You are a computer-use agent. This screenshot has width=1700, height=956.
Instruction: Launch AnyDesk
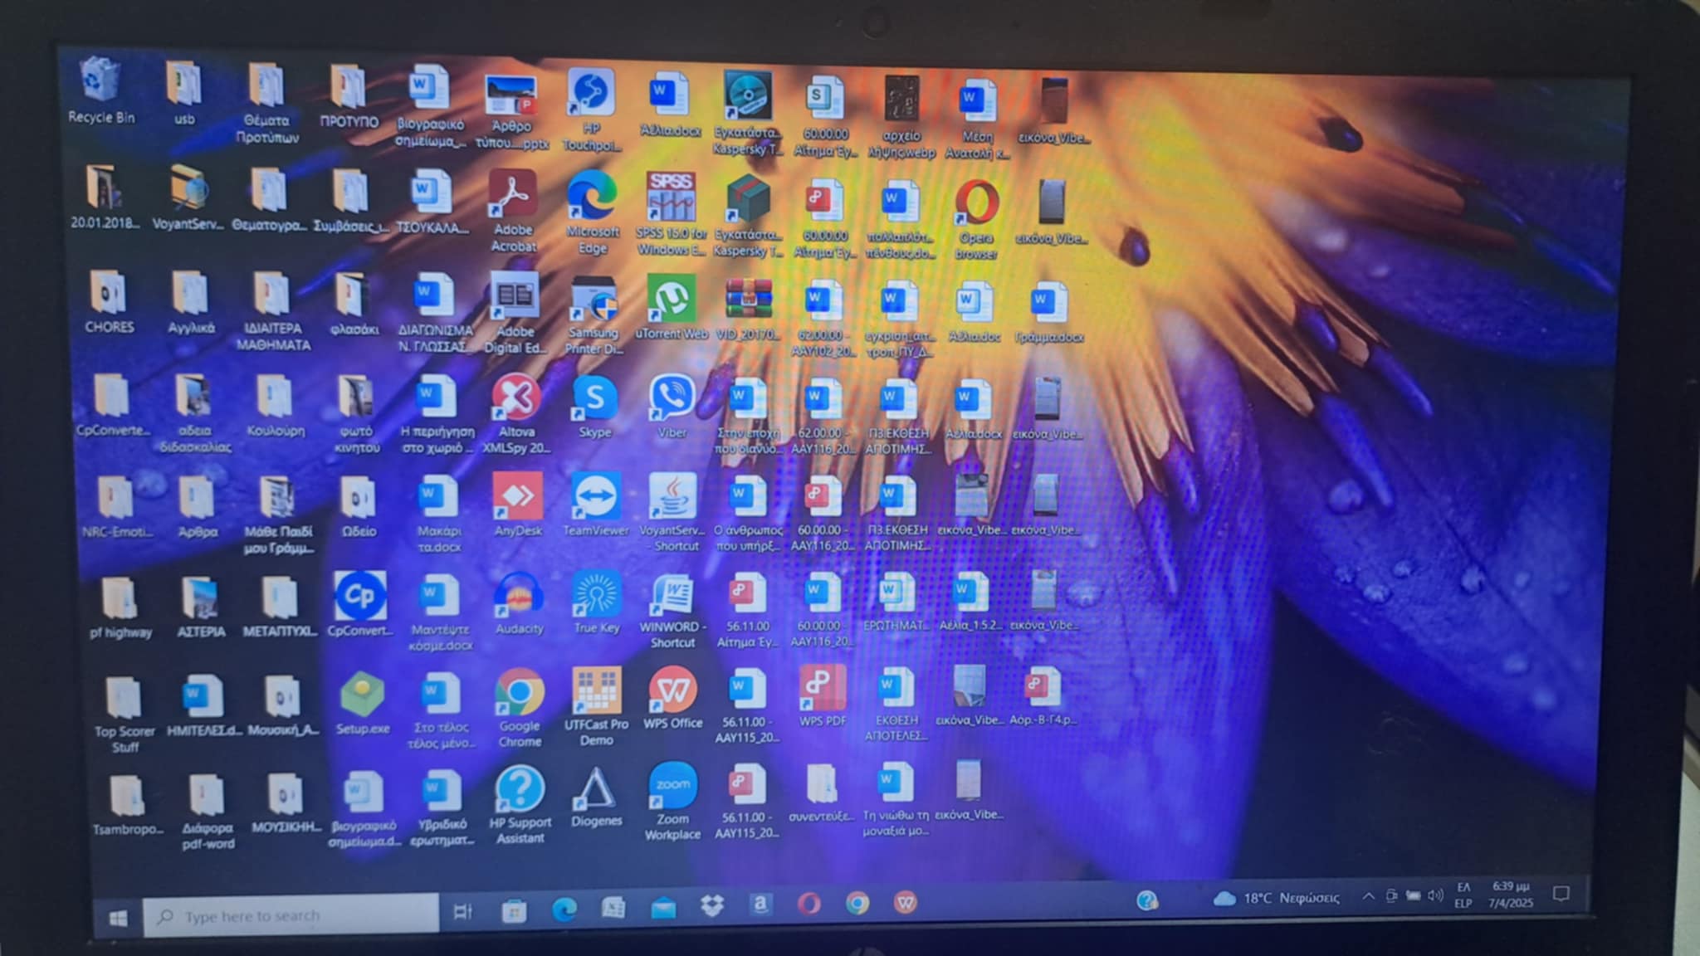pyautogui.click(x=518, y=505)
